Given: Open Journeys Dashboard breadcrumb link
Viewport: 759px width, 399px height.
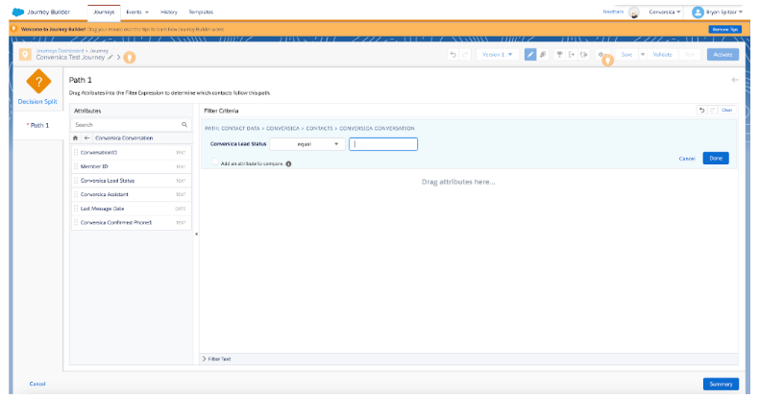Looking at the screenshot, I should pyautogui.click(x=60, y=51).
